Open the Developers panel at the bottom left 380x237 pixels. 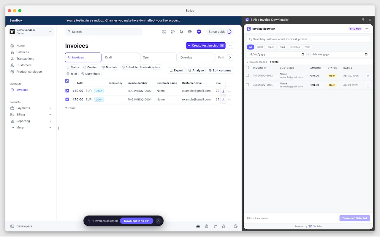[x=21, y=226]
